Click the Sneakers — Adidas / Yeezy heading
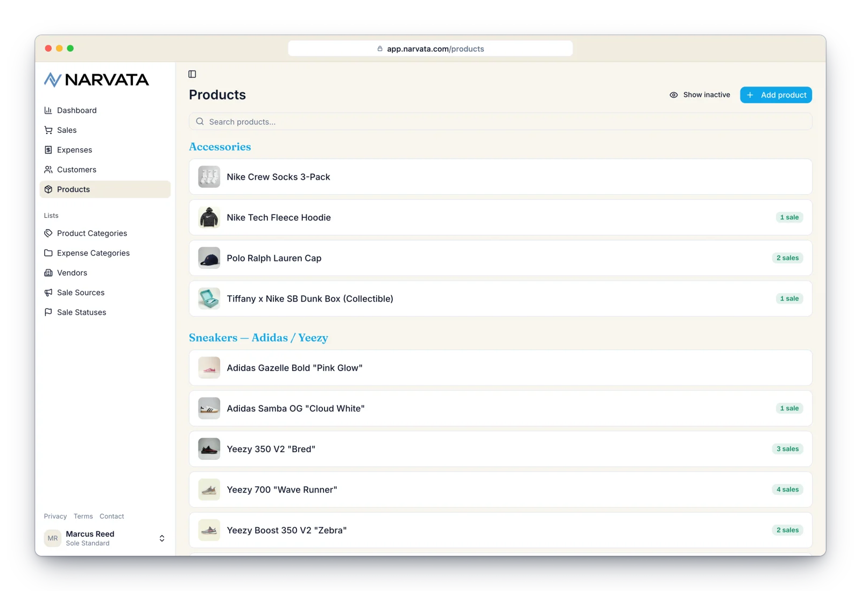This screenshot has height=591, width=861. pyautogui.click(x=258, y=338)
